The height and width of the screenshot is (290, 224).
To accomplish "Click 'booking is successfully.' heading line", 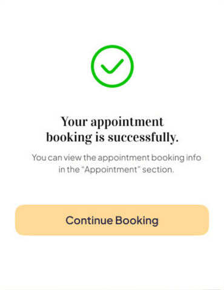I will (112, 138).
